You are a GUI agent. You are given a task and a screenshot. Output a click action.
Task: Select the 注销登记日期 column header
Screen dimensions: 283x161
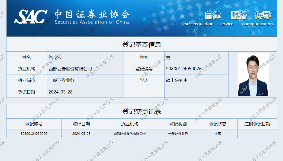257,124
